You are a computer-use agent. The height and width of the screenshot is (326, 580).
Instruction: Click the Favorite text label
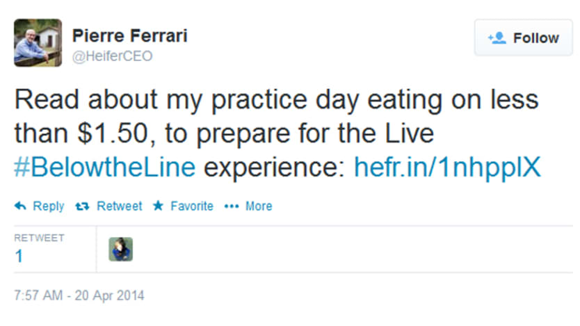click(x=191, y=206)
